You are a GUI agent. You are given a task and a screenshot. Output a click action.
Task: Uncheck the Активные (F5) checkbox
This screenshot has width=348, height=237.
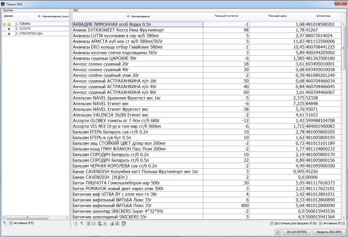[x=11, y=223]
